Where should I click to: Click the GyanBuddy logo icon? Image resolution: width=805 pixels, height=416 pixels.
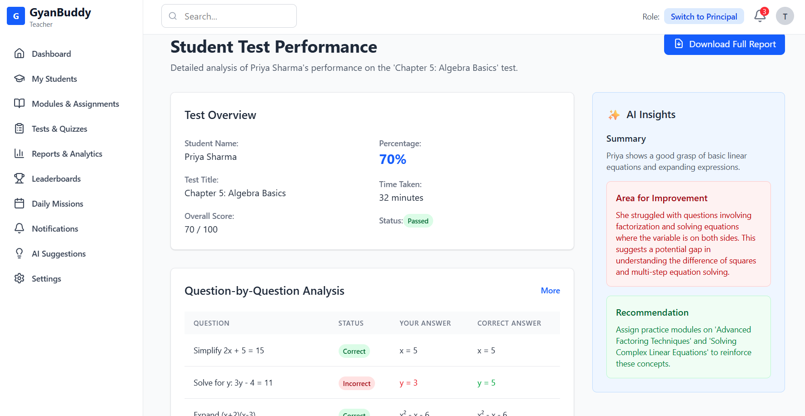[x=16, y=16]
